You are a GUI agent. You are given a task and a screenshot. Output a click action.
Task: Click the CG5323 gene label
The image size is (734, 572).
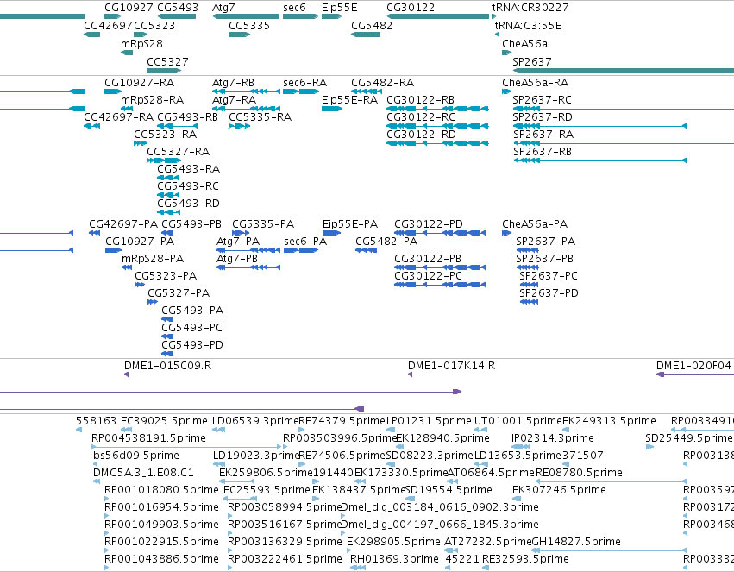(x=154, y=25)
